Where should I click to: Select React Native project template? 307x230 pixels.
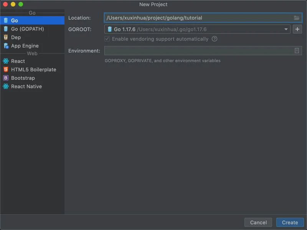click(x=32, y=86)
